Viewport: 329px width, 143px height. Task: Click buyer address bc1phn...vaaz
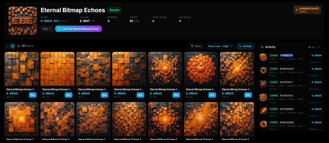tap(295, 86)
